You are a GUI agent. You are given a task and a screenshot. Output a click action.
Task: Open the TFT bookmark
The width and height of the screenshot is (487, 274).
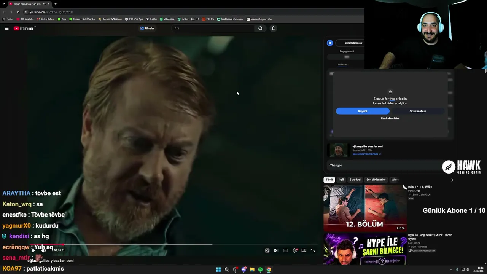[195, 19]
